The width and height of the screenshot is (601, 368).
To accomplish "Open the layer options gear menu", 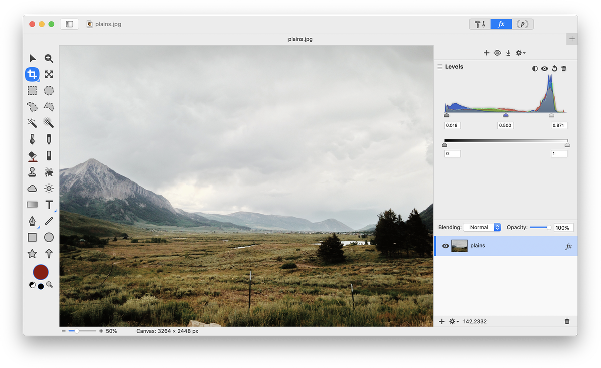I will [454, 321].
